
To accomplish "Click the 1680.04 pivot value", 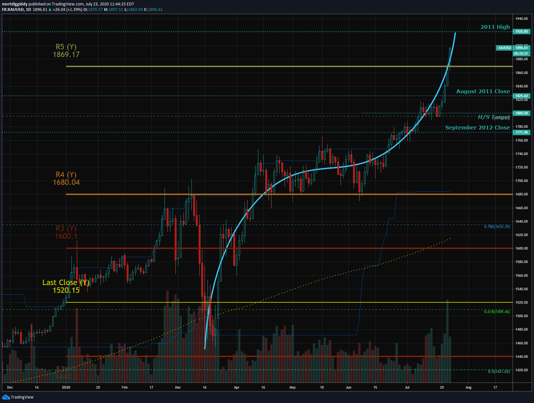I will 66,182.
